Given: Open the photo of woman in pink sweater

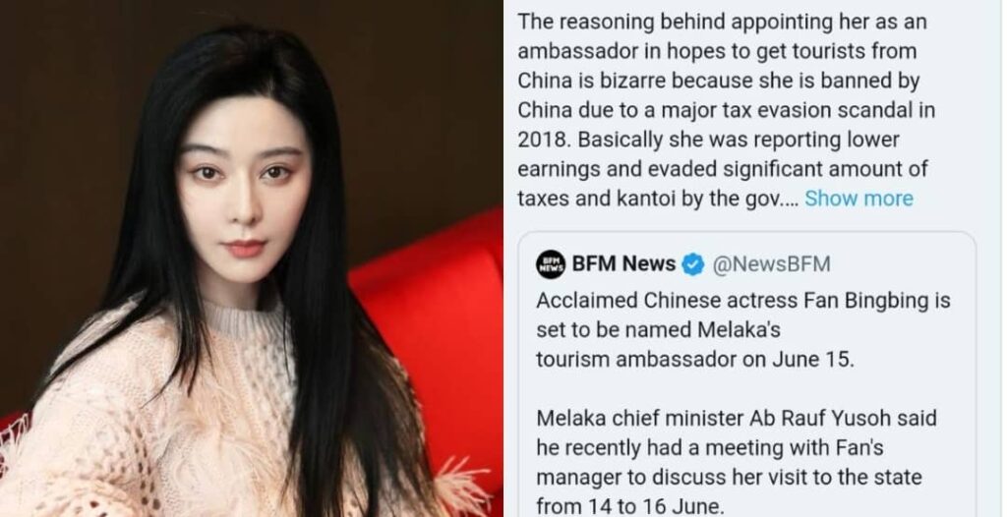Looking at the screenshot, I should click(x=251, y=258).
